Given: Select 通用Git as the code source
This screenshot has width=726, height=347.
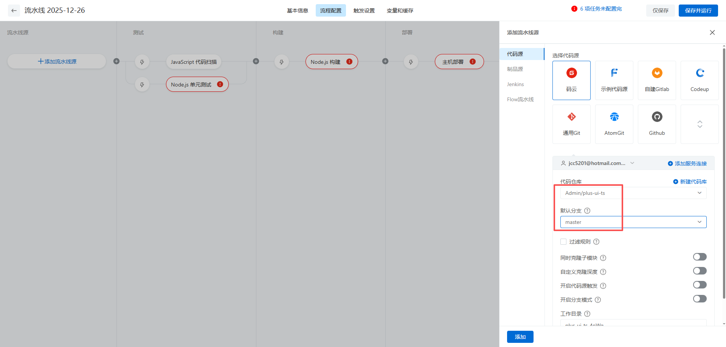Looking at the screenshot, I should [x=571, y=124].
